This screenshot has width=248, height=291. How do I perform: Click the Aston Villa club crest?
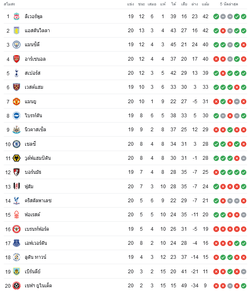pos(17,31)
